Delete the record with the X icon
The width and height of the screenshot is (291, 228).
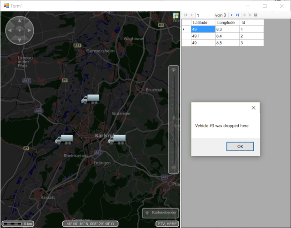(x=250, y=15)
